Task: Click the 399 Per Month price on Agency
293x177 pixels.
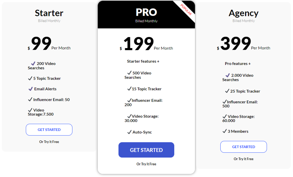Action: [x=243, y=44]
